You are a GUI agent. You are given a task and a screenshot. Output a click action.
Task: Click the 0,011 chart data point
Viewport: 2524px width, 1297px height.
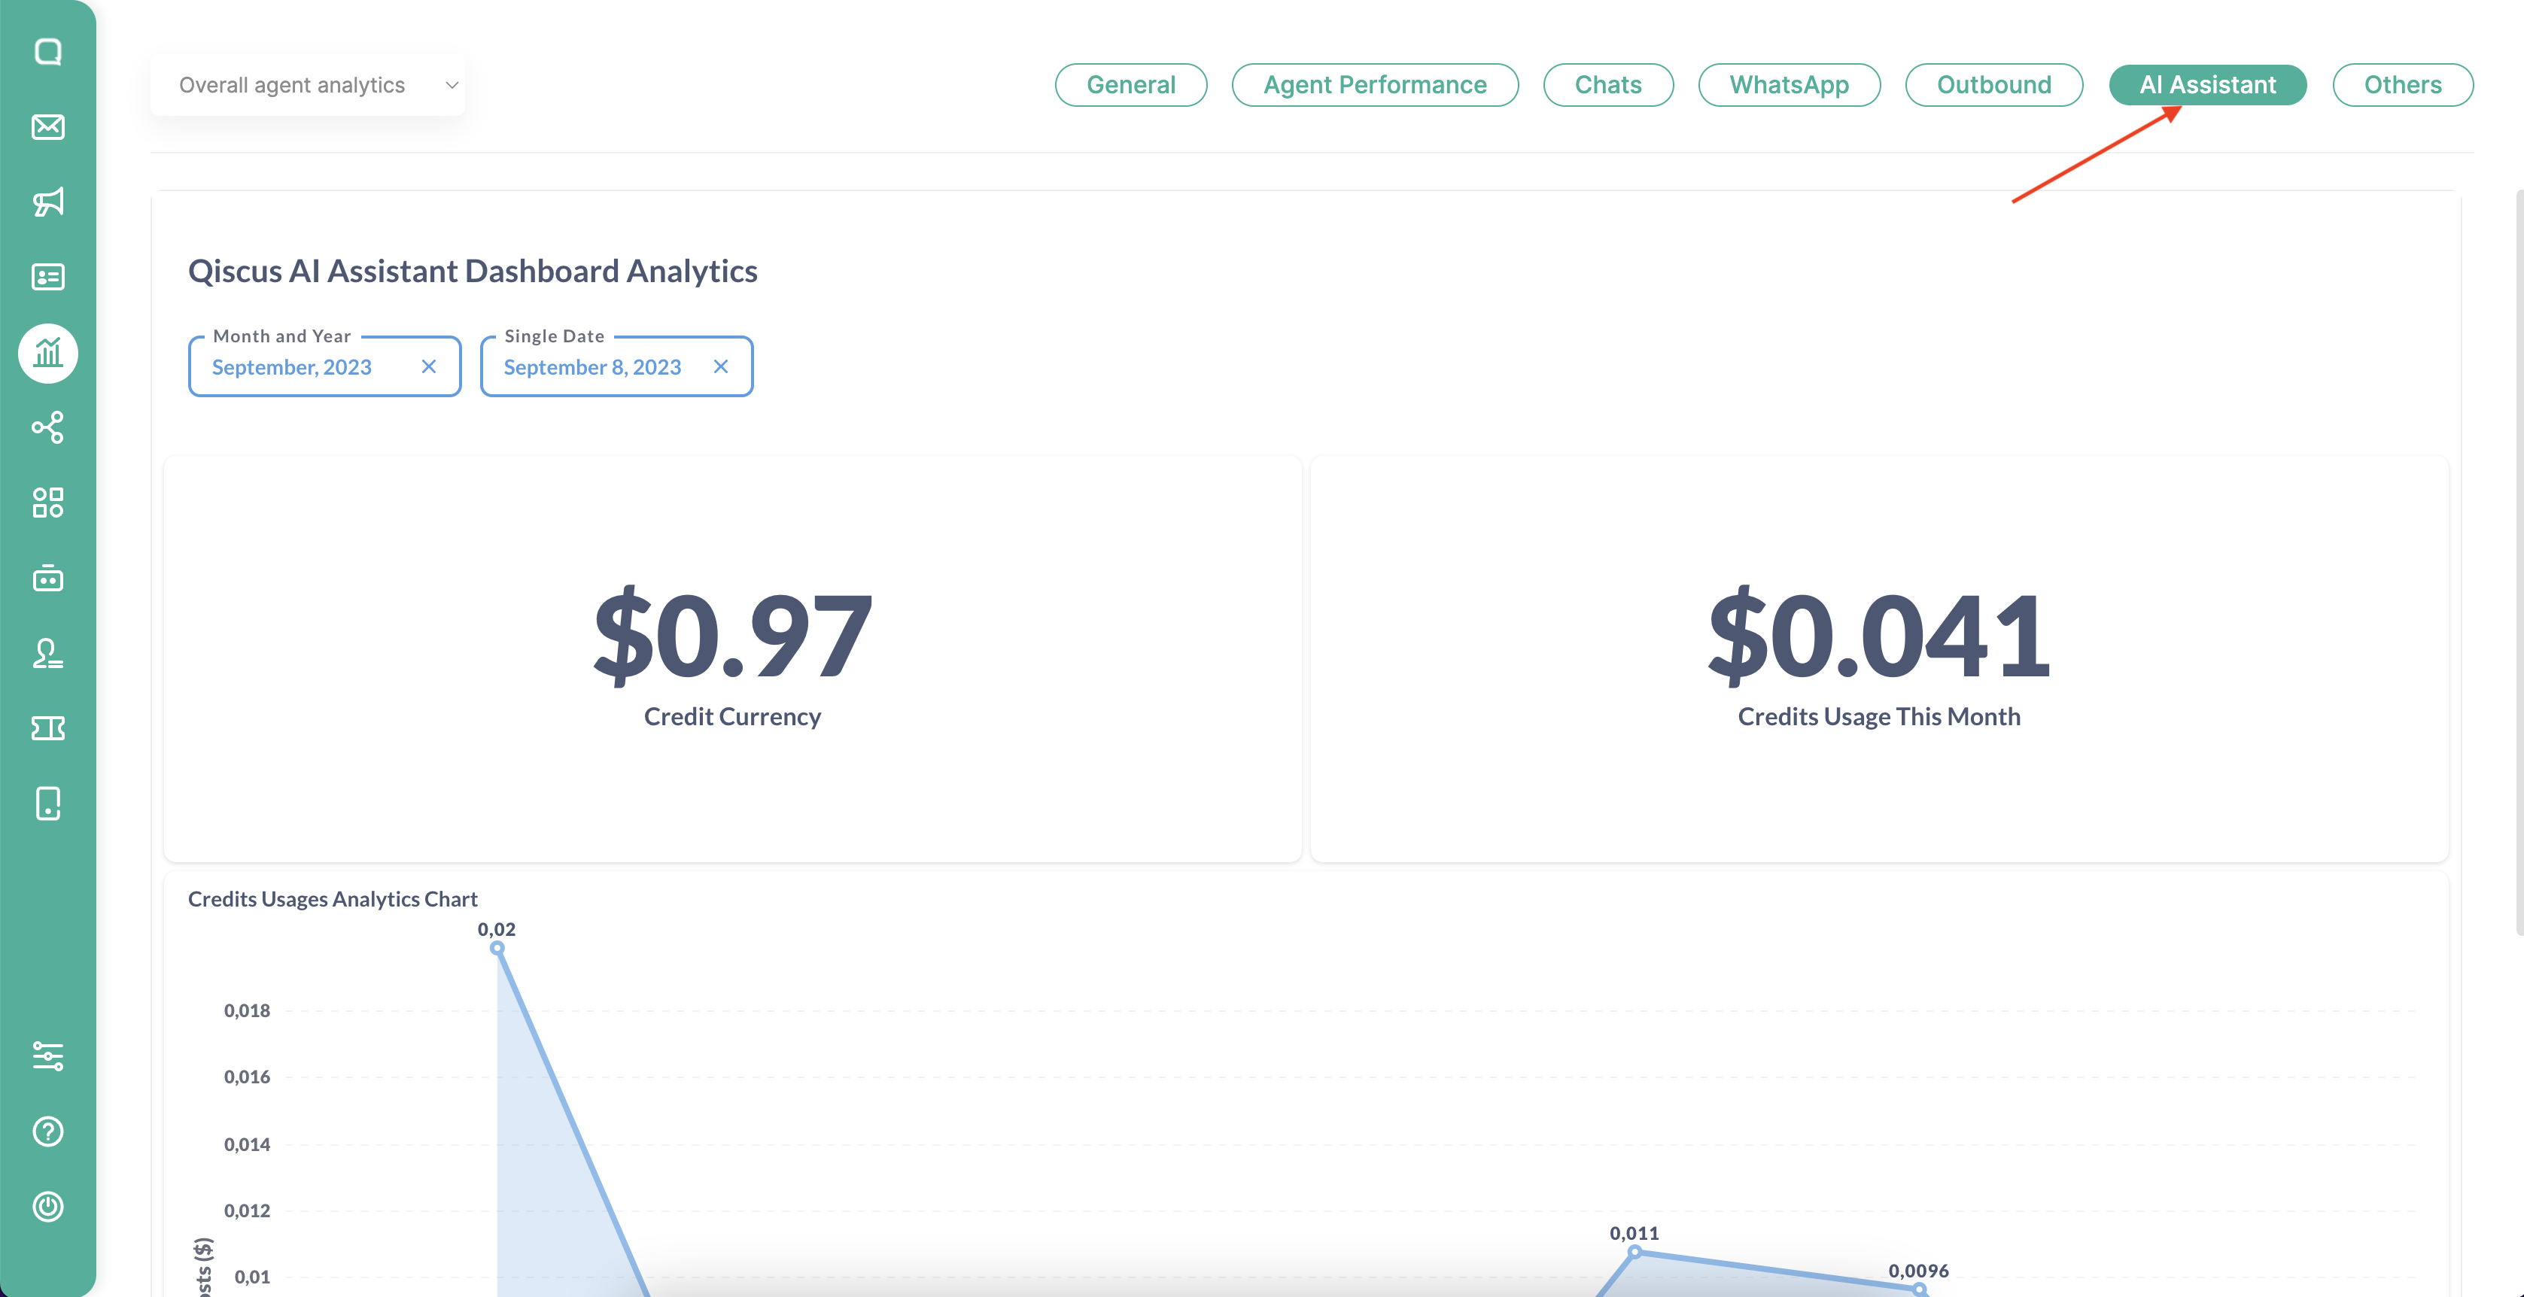coord(1635,1251)
